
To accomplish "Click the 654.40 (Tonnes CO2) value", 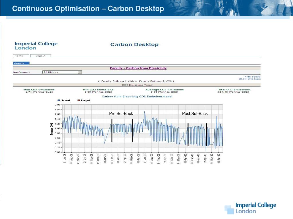I will point(233,92).
